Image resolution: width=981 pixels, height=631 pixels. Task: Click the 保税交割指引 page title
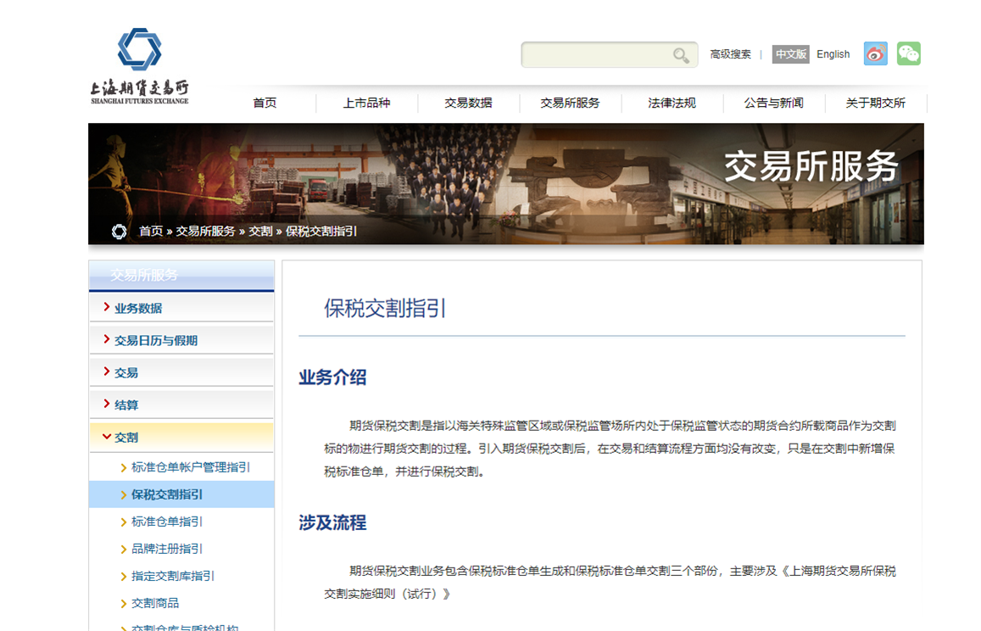(x=385, y=308)
